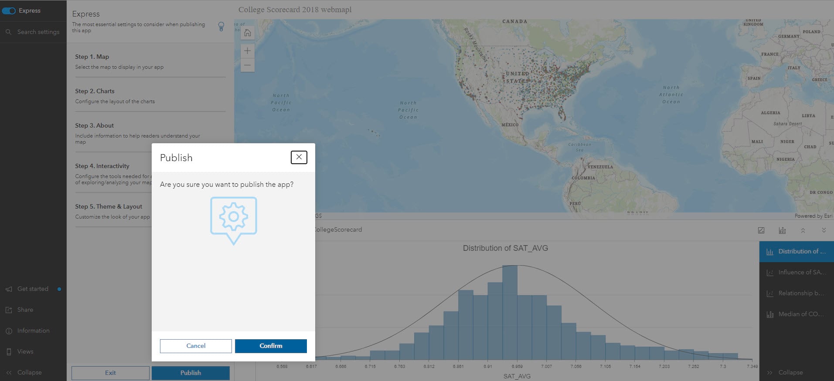The height and width of the screenshot is (381, 834).
Task: Click the Search settings field
Action: (38, 32)
